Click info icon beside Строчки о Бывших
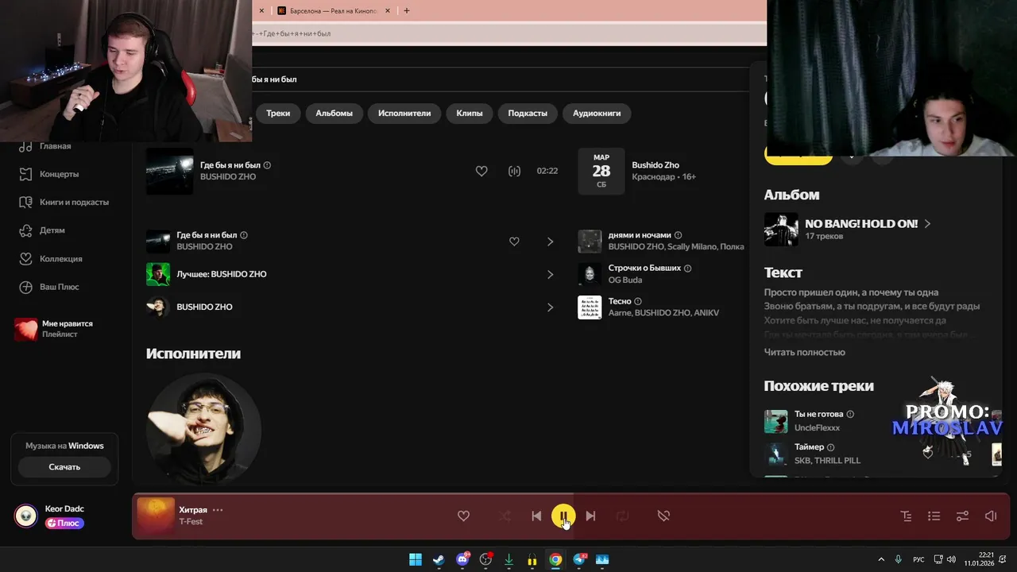 click(x=688, y=269)
